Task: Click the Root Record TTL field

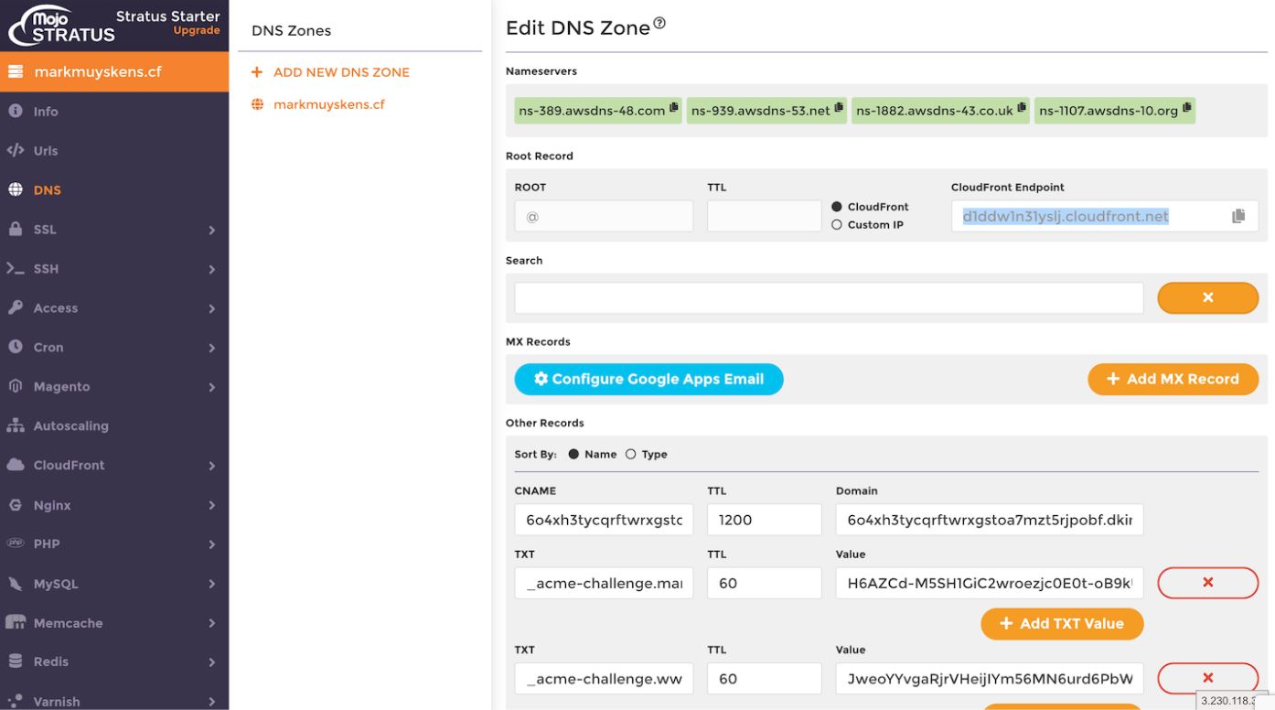Action: click(765, 216)
